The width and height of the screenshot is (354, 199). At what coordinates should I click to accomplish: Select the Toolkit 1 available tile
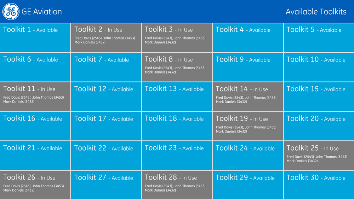[x=35, y=37]
